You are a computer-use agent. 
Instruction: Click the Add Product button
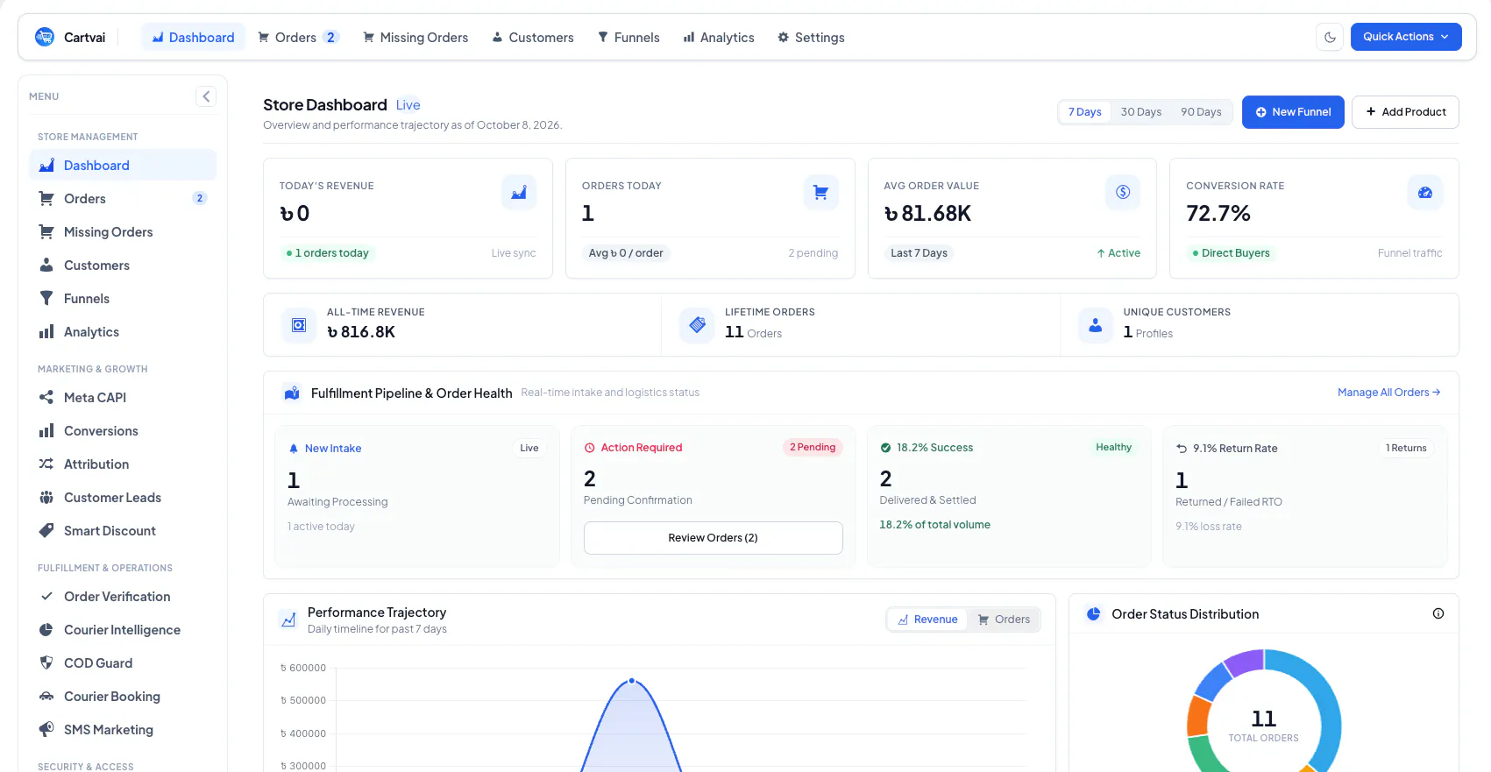pyautogui.click(x=1405, y=112)
